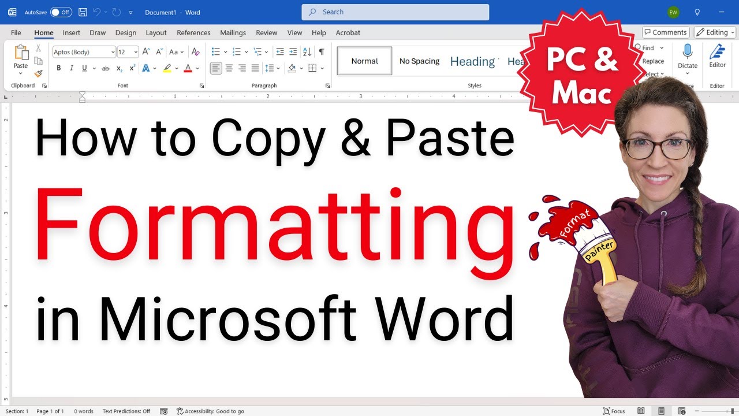Apply superscript formatting
This screenshot has height=416, width=739.
pos(132,68)
